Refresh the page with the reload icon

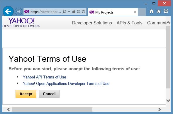pyautogui.click(x=83, y=11)
